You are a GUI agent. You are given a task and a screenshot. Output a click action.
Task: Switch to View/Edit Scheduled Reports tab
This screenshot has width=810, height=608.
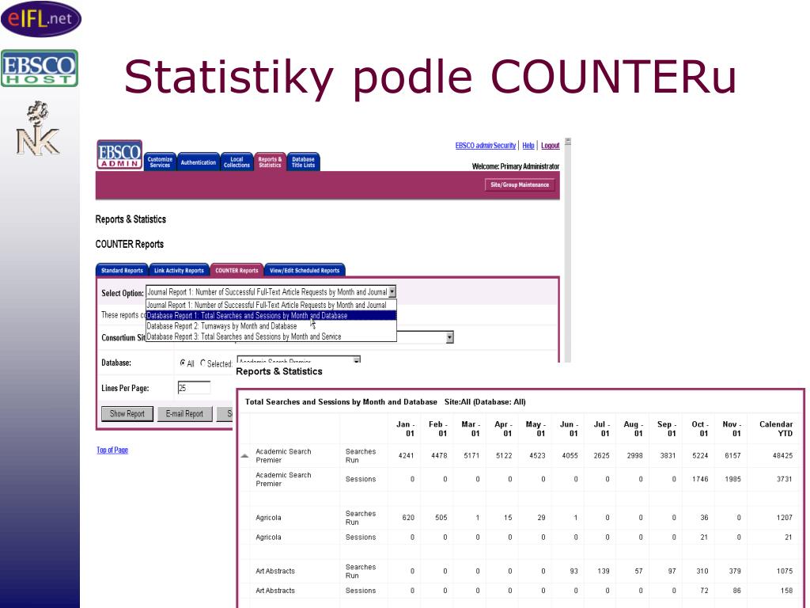point(305,271)
